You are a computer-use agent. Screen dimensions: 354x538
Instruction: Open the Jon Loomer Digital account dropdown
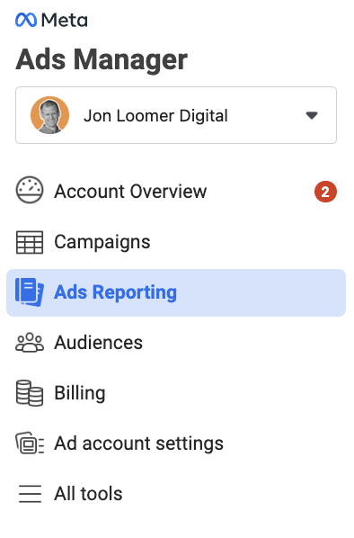pos(176,115)
